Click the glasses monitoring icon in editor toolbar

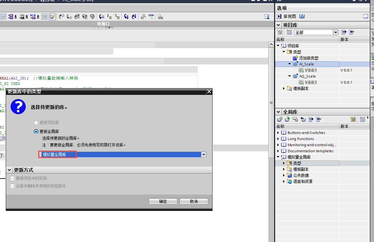tap(151, 17)
